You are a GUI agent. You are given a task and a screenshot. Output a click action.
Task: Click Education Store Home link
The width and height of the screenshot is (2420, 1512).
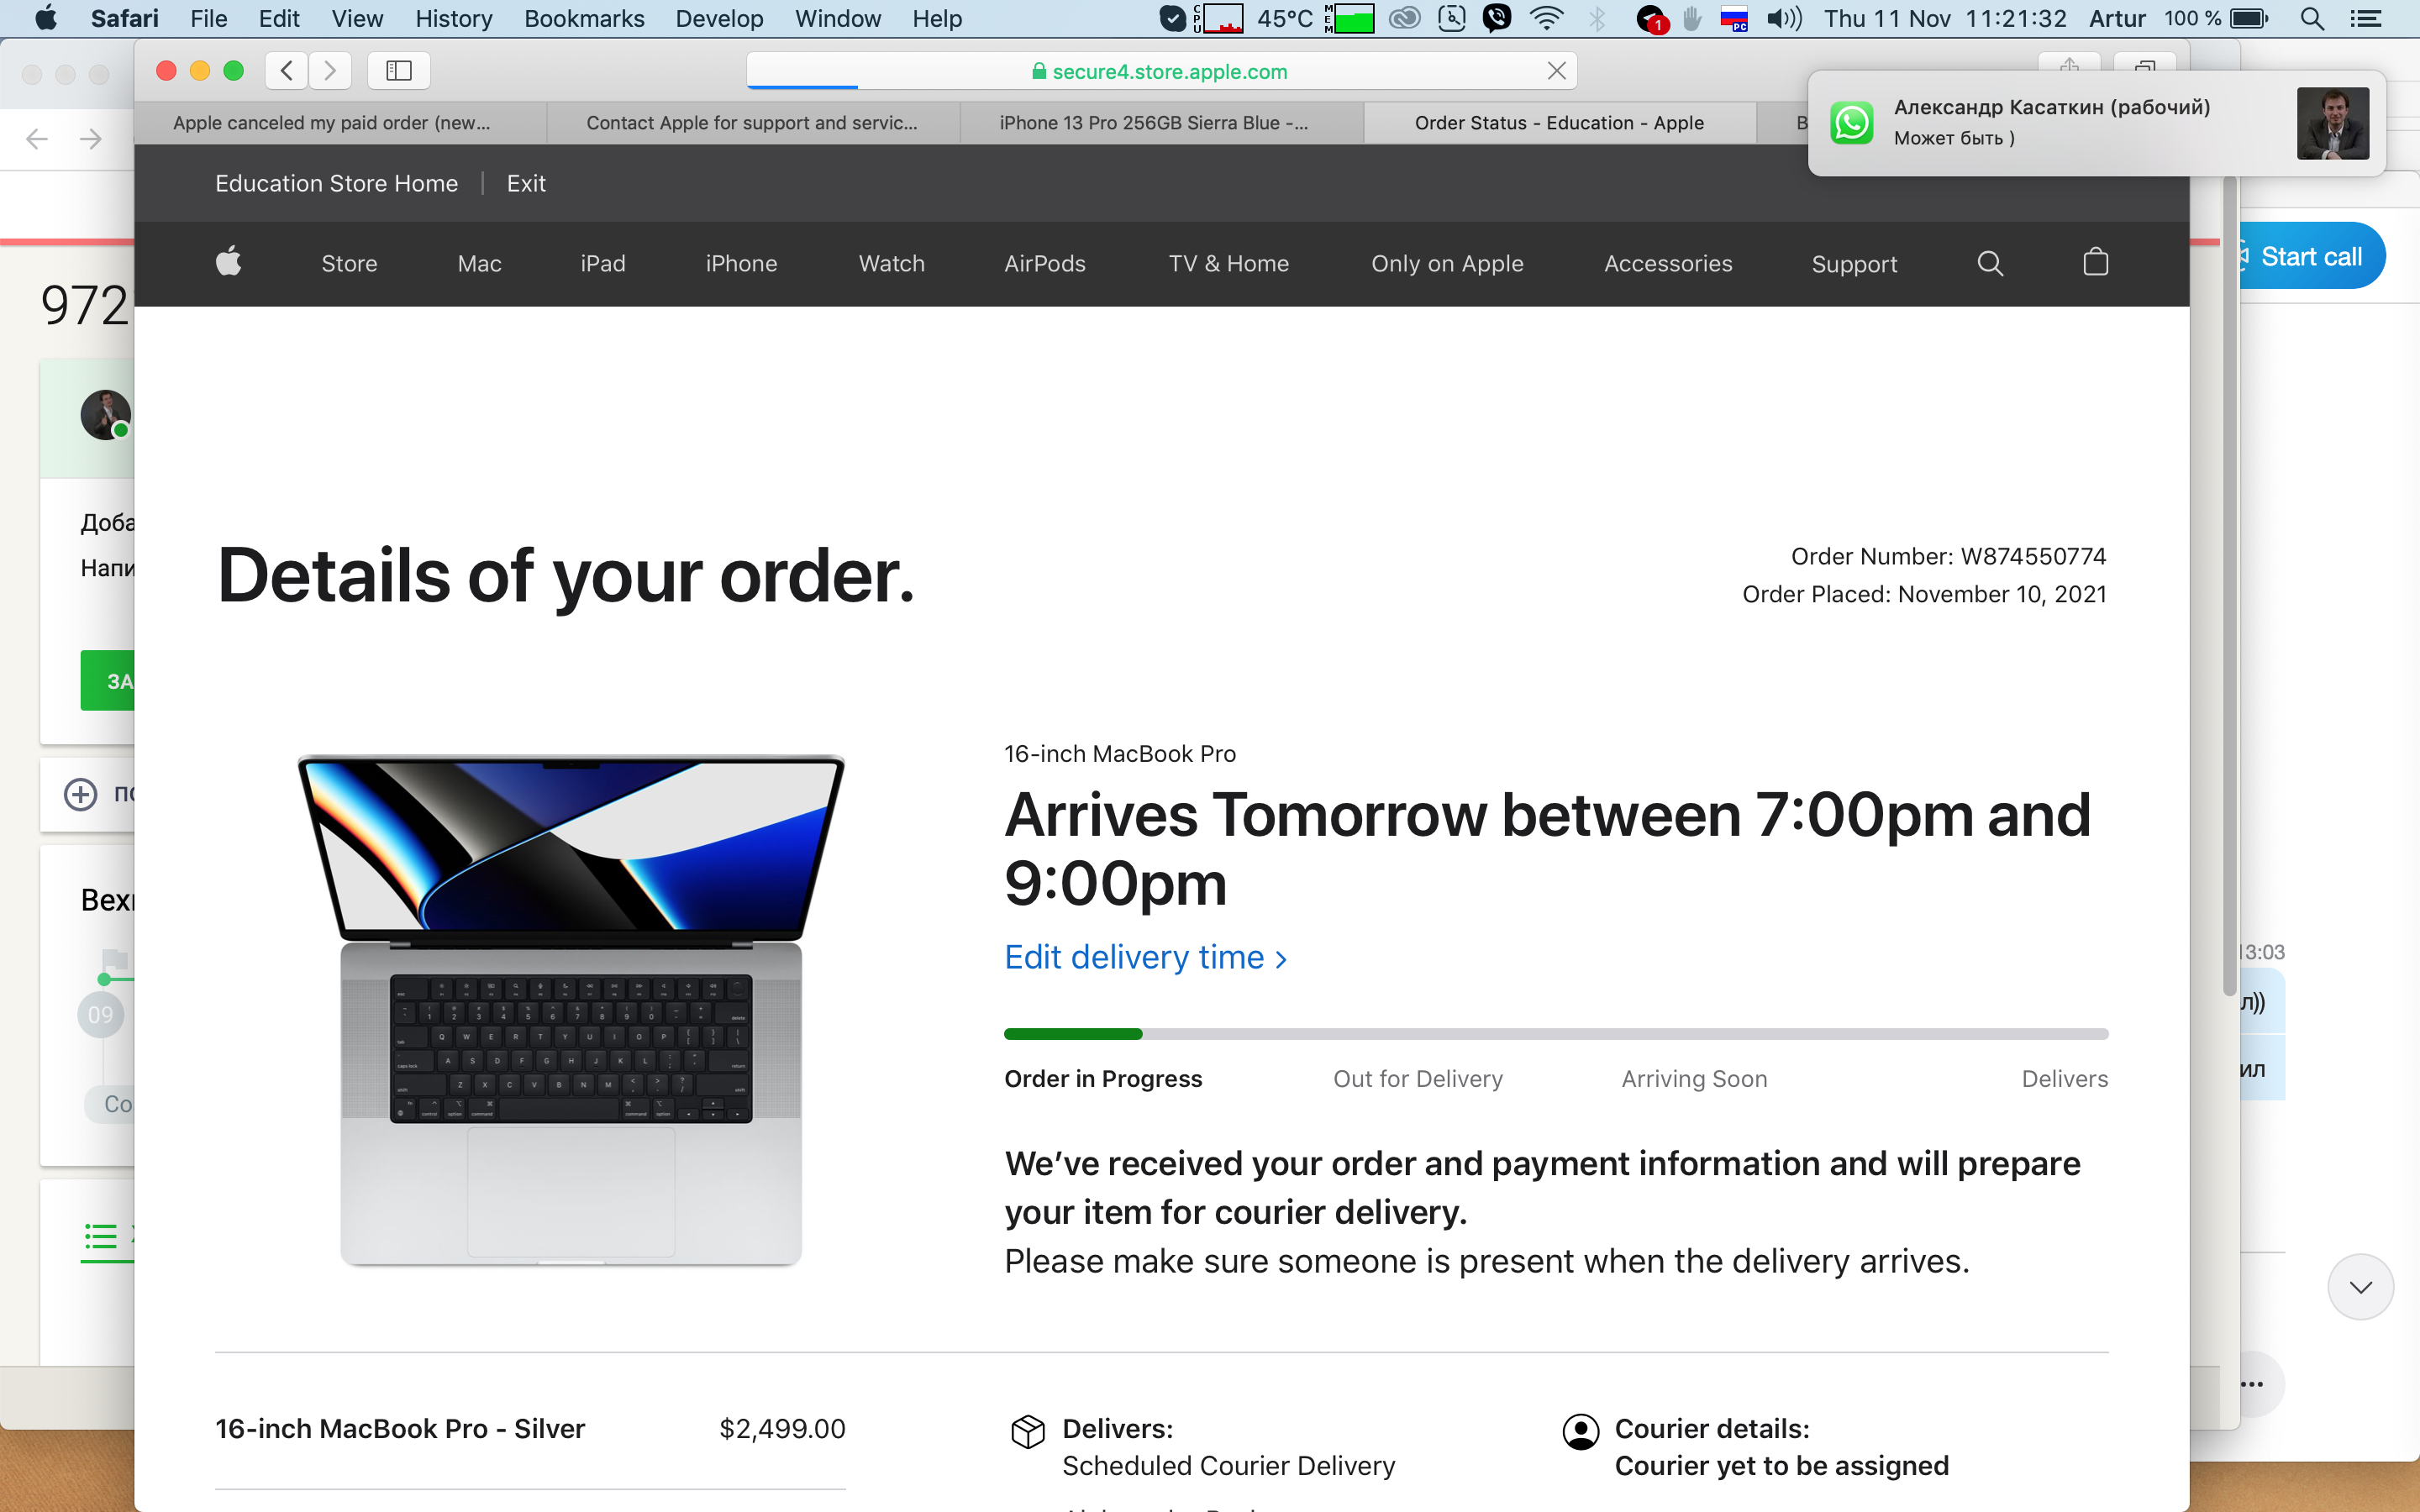(336, 183)
